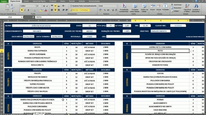Image resolution: width=206 pixels, height=115 pixels.
Task: Toggle top vertical alignment
Action: (52, 6)
